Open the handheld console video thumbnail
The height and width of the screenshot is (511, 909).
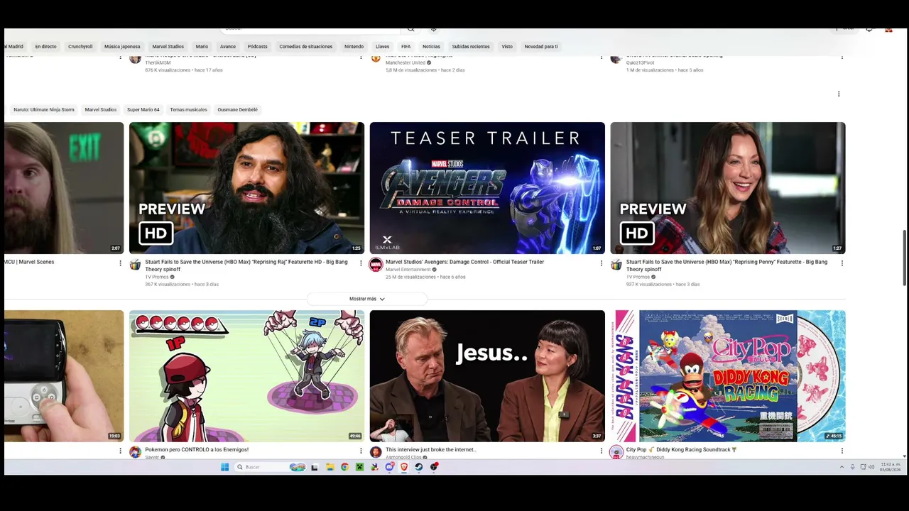coord(64,376)
